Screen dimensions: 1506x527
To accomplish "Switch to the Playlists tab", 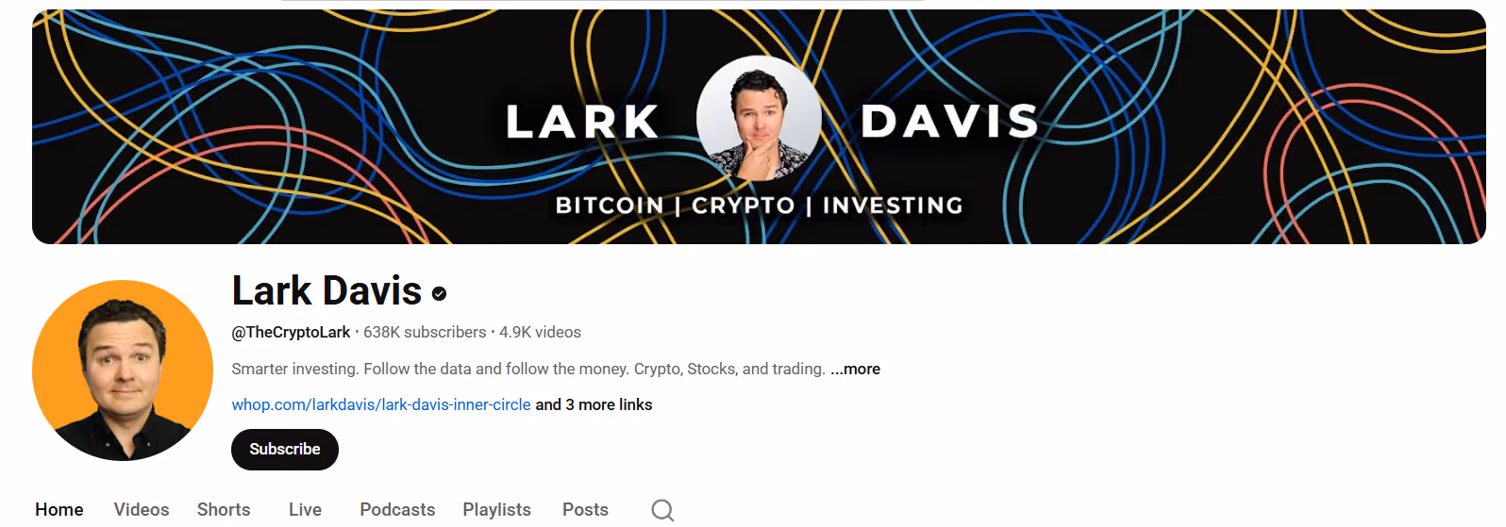I will [496, 509].
